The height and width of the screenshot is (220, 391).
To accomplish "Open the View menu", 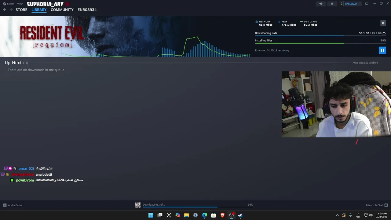I will [20, 4].
